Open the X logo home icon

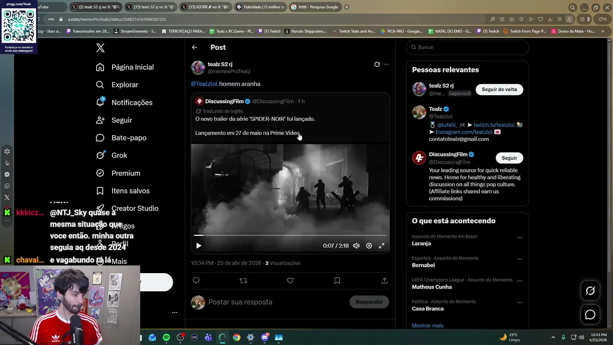pyautogui.click(x=100, y=47)
